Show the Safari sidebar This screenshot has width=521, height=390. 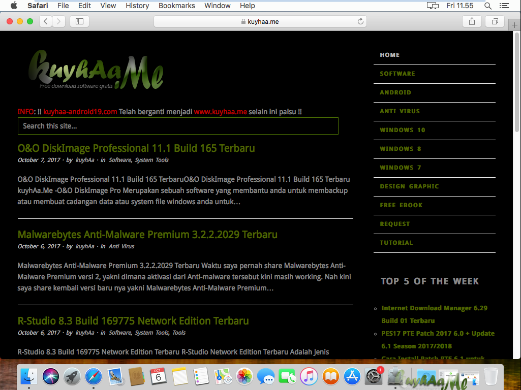79,21
